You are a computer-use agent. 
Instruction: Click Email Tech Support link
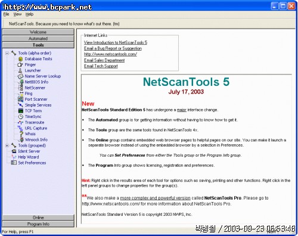tap(101, 66)
